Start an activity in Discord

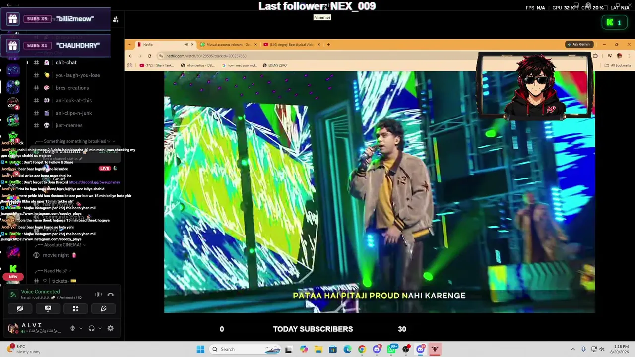click(76, 309)
